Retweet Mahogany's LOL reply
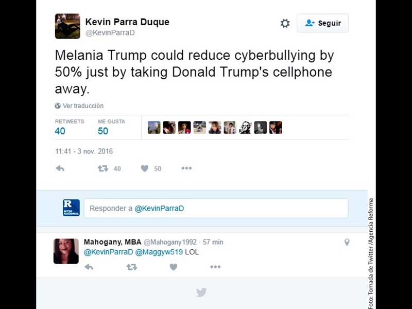 click(132, 267)
